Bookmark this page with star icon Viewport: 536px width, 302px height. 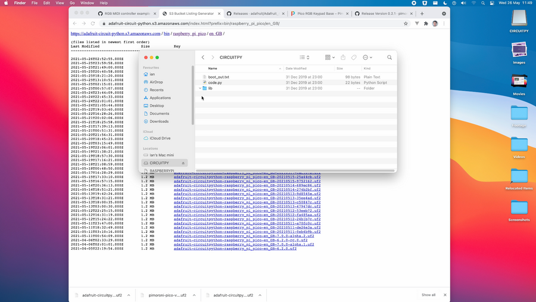click(406, 24)
